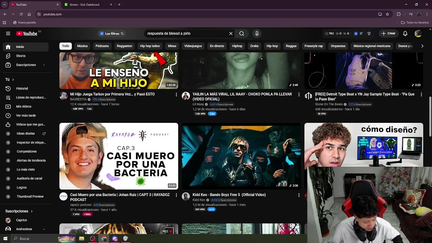Open options menu for Casi Muero por una Bacteria

pos(176,195)
